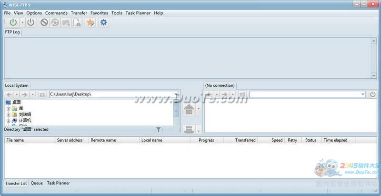Open the Connect button dropdown arrow
This screenshot has height=196, width=381.
[x=22, y=22]
